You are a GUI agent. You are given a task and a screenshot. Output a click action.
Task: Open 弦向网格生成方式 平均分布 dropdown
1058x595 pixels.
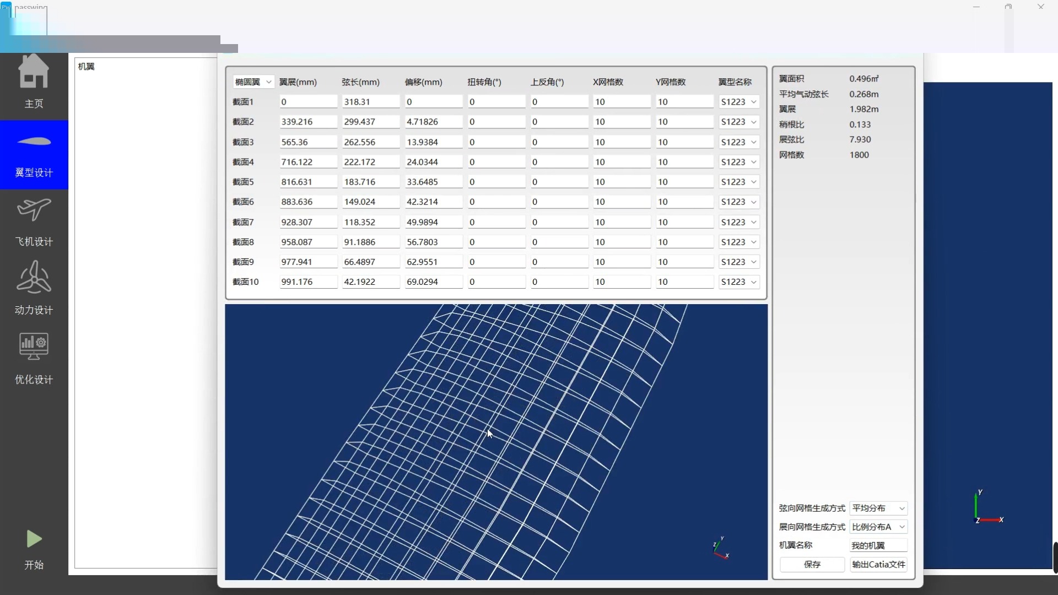pyautogui.click(x=878, y=508)
